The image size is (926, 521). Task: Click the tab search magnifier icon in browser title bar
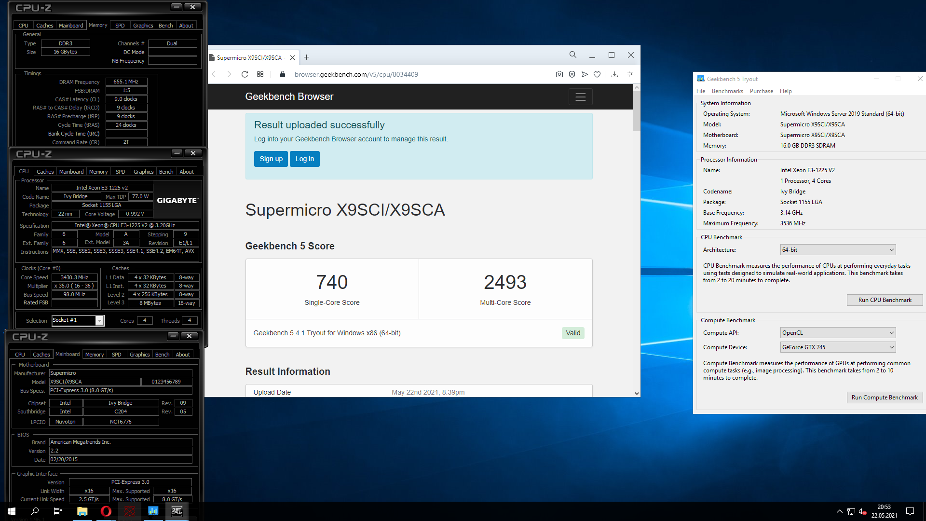(573, 55)
